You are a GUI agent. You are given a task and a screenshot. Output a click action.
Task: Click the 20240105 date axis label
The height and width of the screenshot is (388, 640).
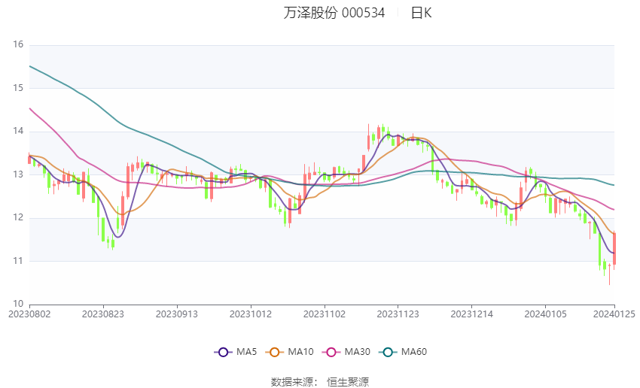(x=545, y=314)
